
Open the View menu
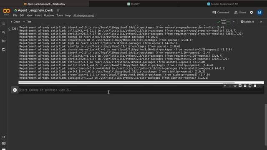30,15
